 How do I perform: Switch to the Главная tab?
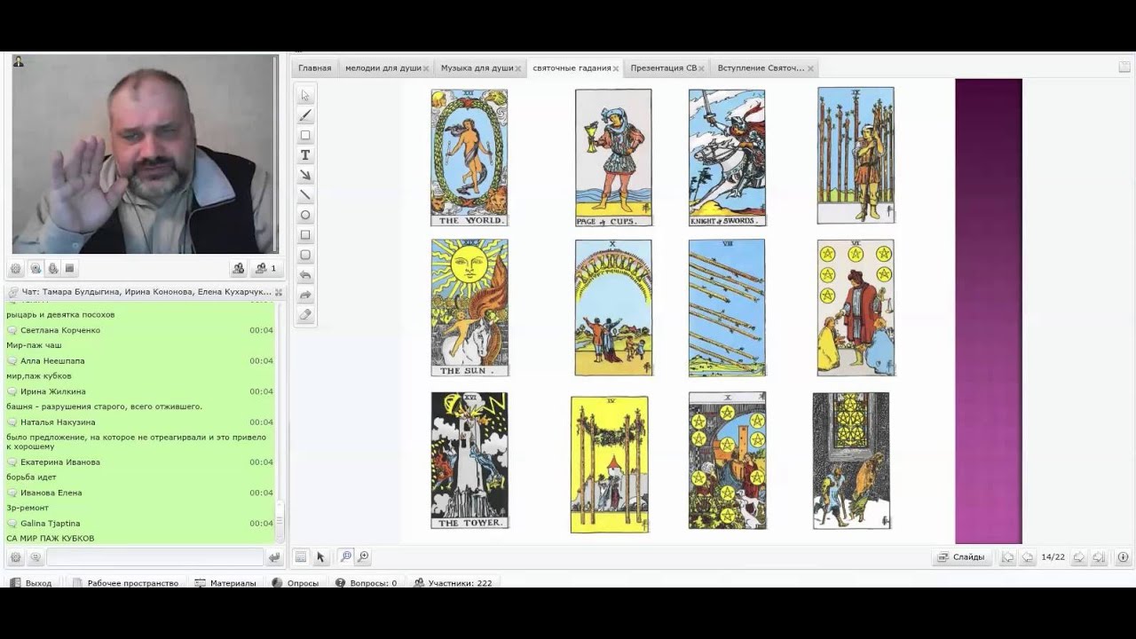(x=314, y=67)
